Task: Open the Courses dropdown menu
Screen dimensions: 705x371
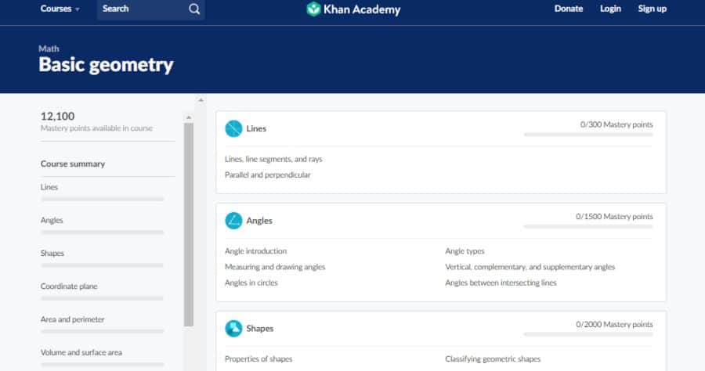Action: coord(60,9)
